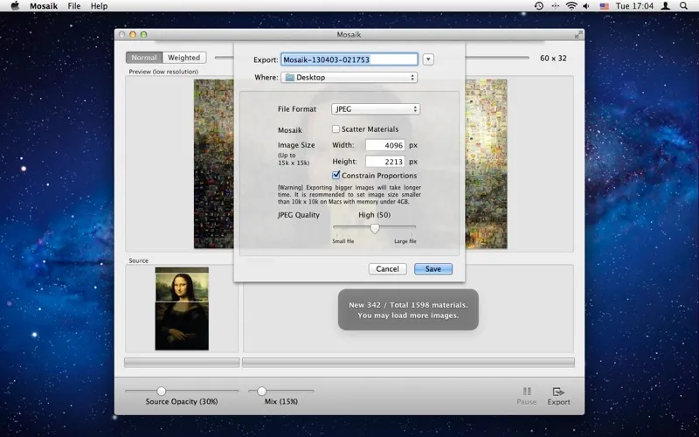The height and width of the screenshot is (437, 699).
Task: Click the Wi-Fi status icon
Action: click(x=571, y=6)
